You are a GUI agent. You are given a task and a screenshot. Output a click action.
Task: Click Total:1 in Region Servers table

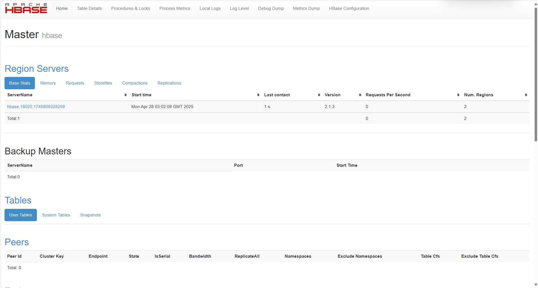point(13,118)
